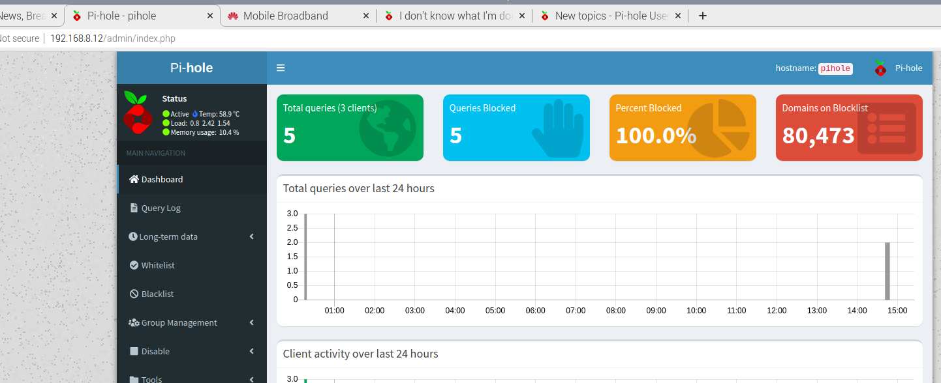This screenshot has height=383, width=941.
Task: Click the 100.0% blocked value
Action: pyautogui.click(x=656, y=135)
